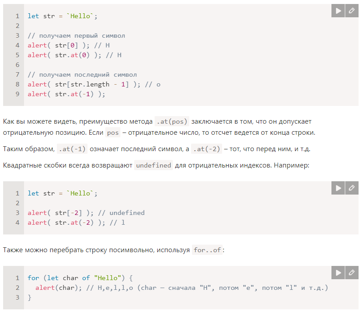Click closing brace line of for..of loop
Viewport: 363px width, 316px height.
29,297
